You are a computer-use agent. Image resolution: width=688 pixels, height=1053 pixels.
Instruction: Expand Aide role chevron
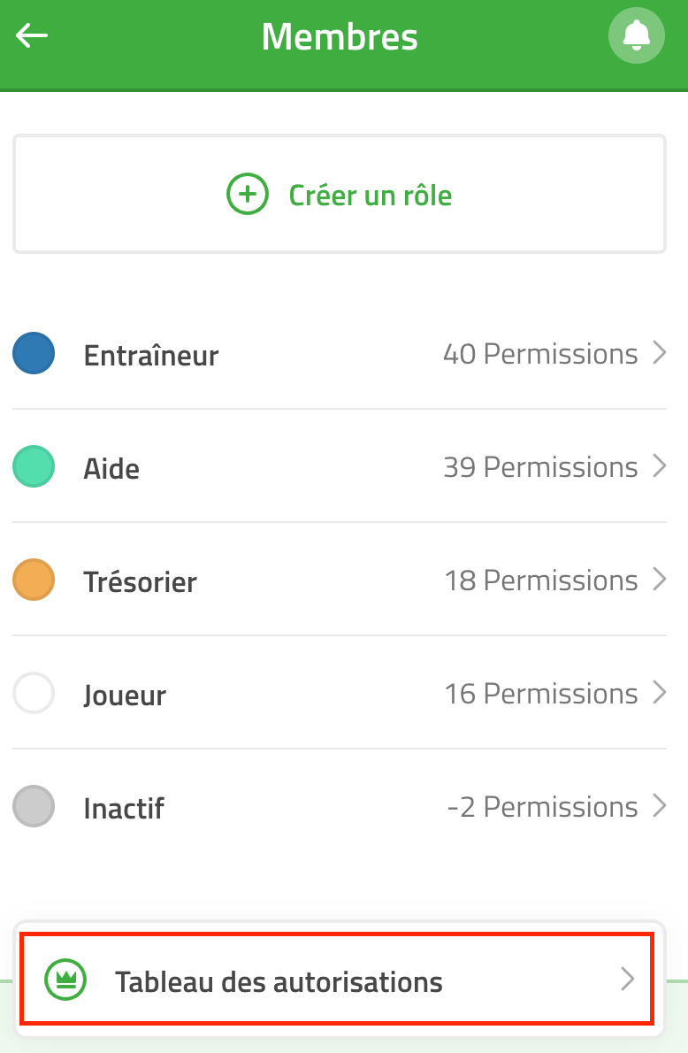click(x=659, y=466)
